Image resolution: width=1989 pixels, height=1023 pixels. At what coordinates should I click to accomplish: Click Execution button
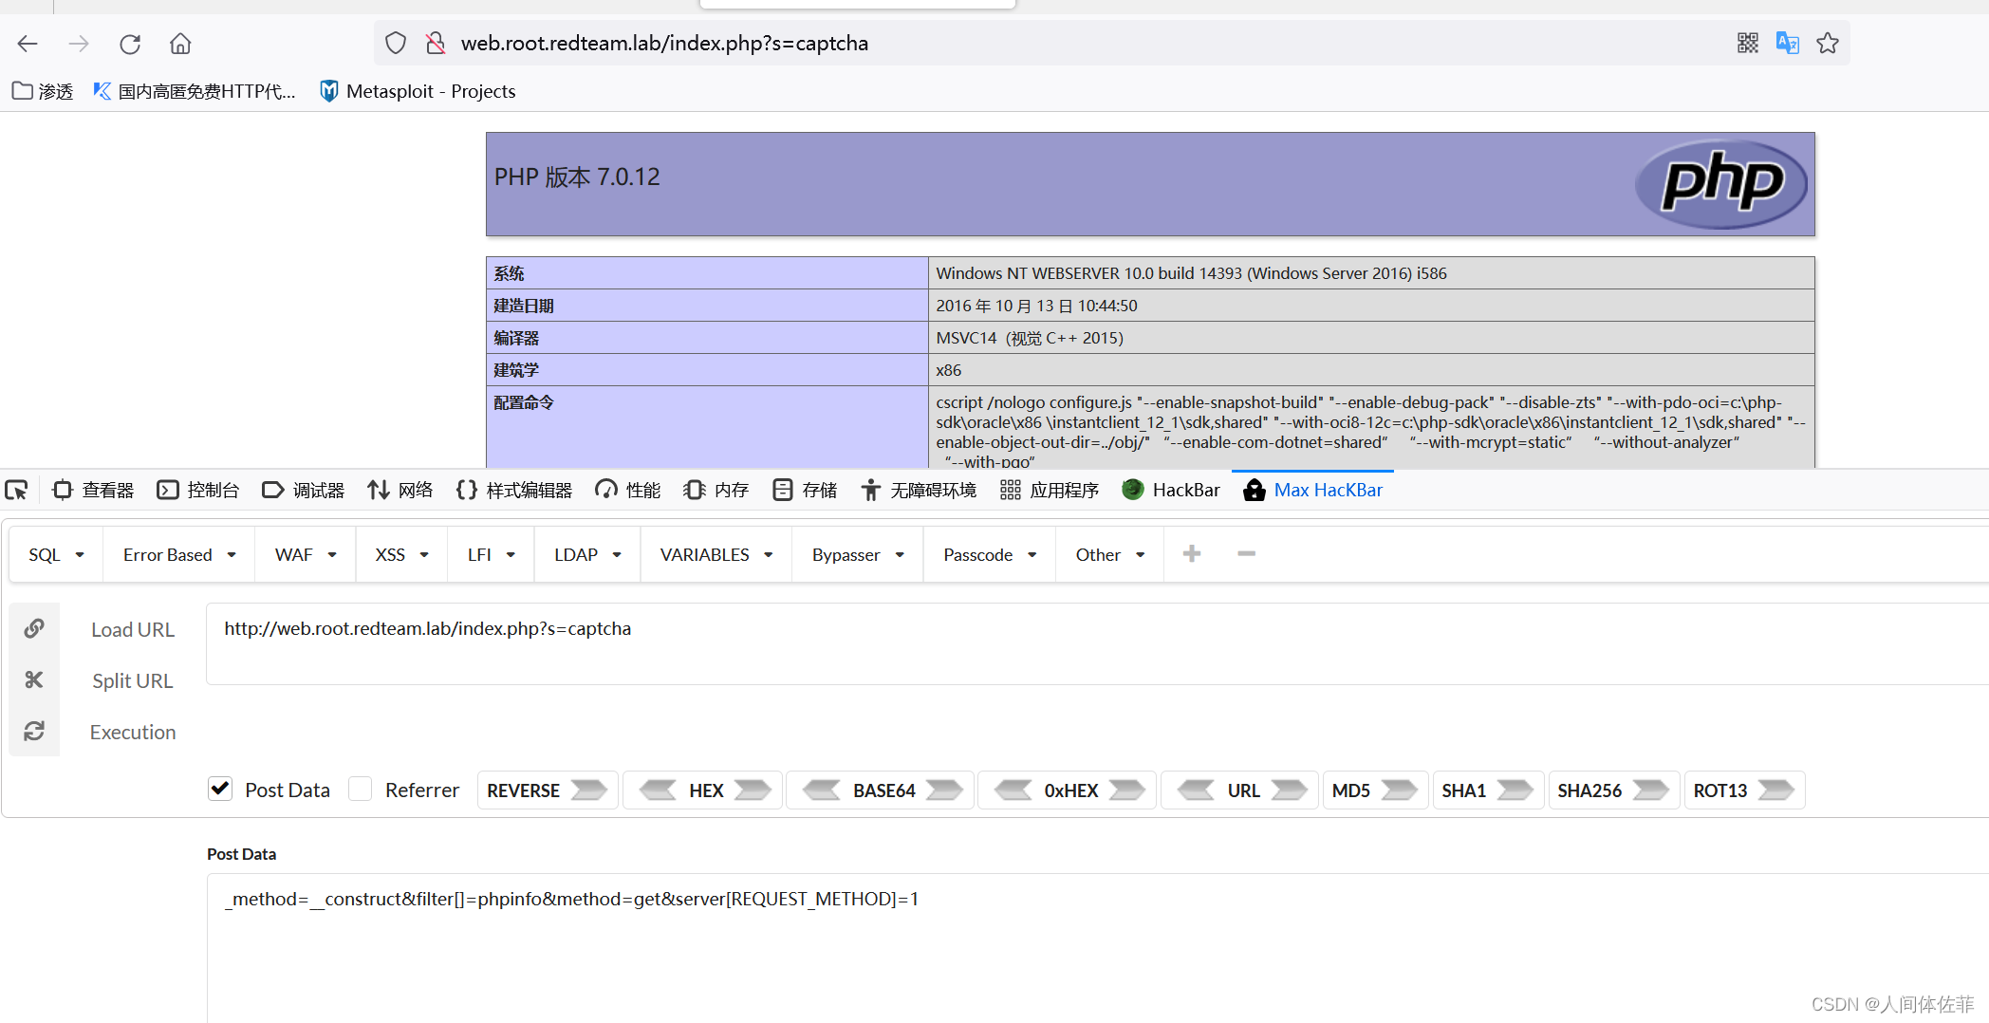click(x=133, y=732)
